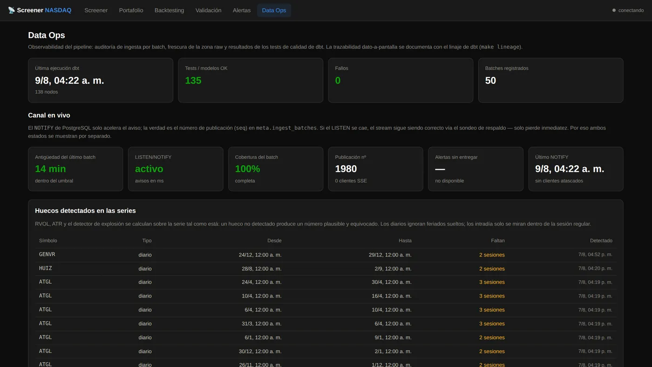Viewport: 652px width, 367px height.
Task: Click the '30/12, 12:00 a. m.' Desde cell
Action: coord(260,352)
